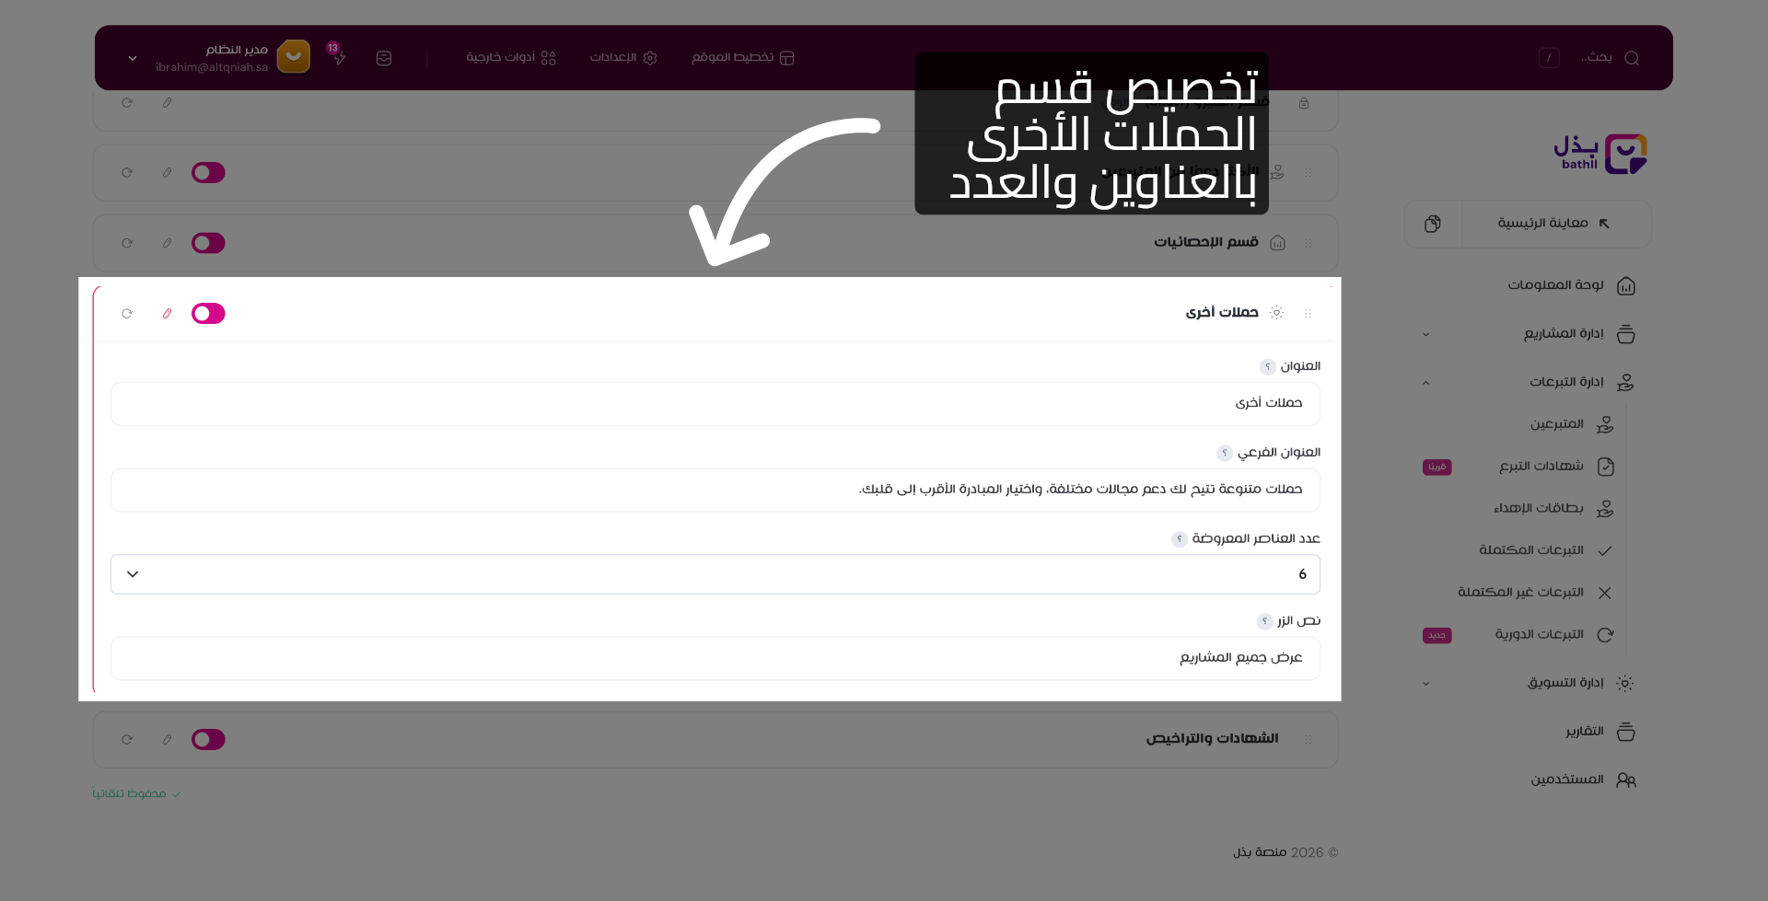Click the refresh icon in قسم الإحصائيات row

(127, 243)
